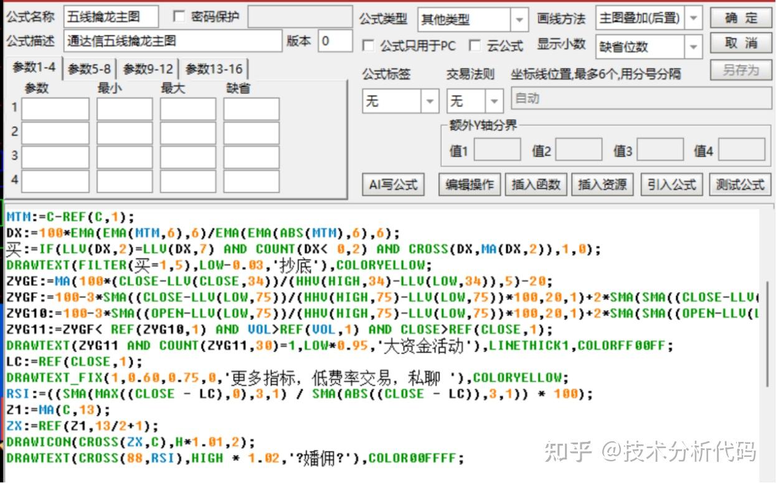Open the 公式类型 dropdown arrow
The image size is (776, 483).
tap(519, 20)
